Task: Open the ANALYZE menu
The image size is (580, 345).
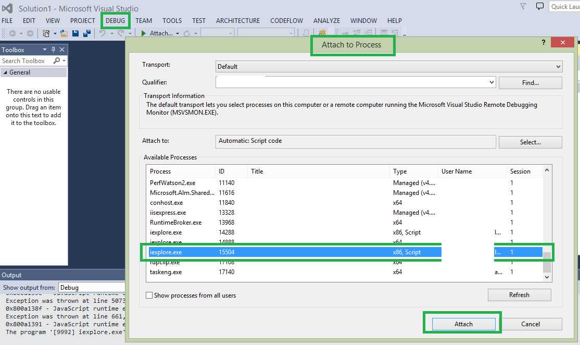Action: click(x=326, y=21)
